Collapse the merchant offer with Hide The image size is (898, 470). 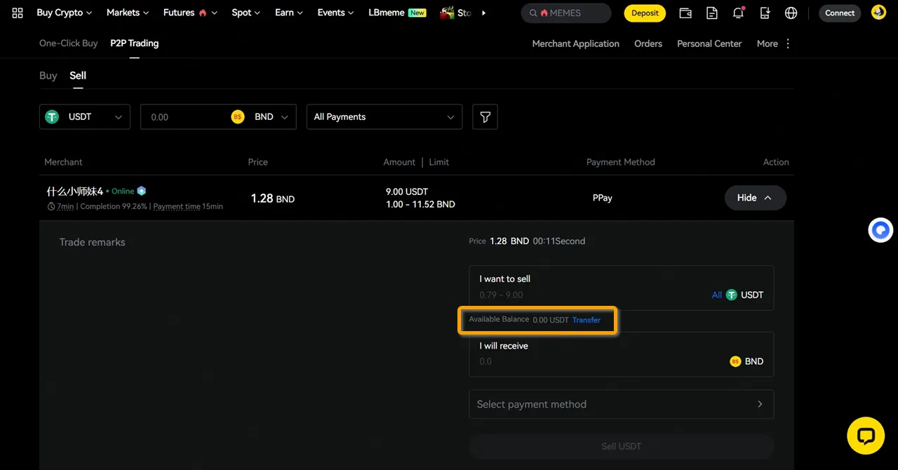(755, 198)
